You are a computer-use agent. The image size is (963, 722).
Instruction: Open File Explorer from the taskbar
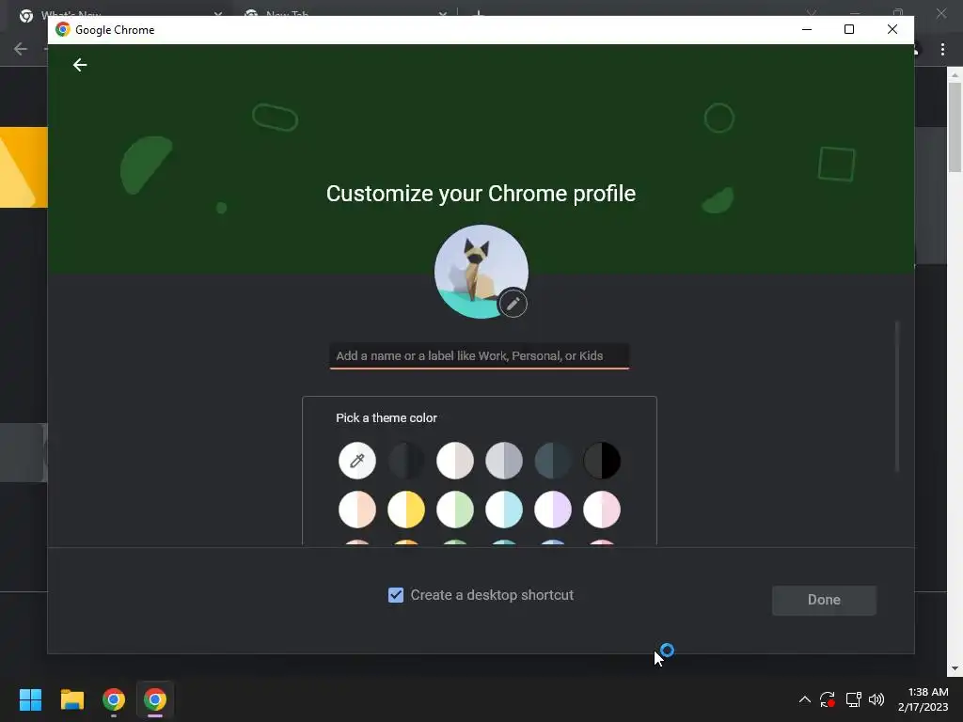tap(71, 699)
